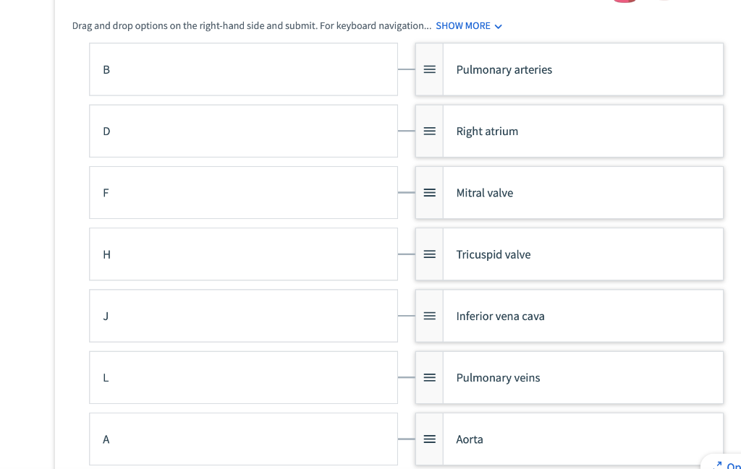Click drag handle icon for Pulmonary veins
741x469 pixels.
point(429,377)
